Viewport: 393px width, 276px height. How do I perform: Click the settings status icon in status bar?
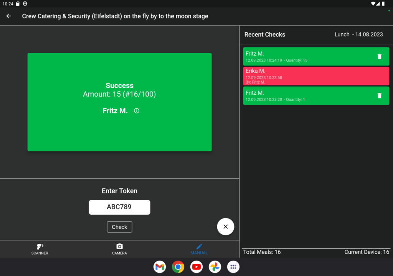pyautogui.click(x=25, y=4)
